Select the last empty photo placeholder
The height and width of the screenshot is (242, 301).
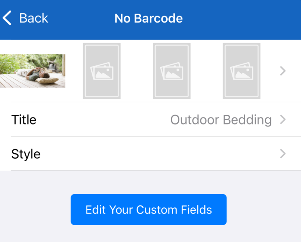[241, 71]
